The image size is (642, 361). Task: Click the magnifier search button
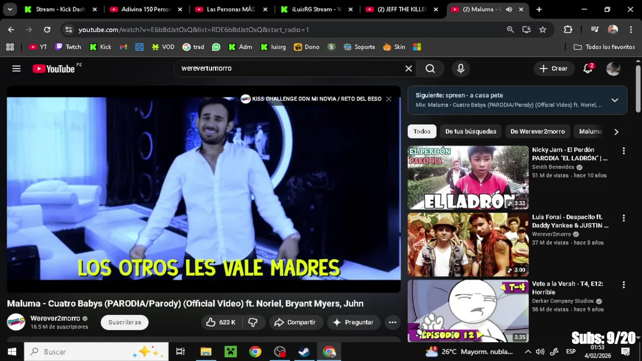tap(430, 69)
